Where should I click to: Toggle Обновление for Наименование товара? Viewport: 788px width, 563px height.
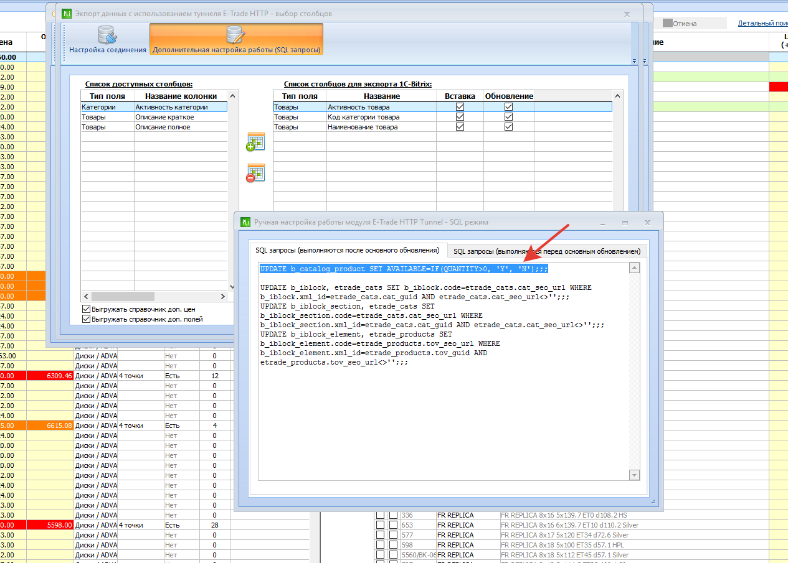(x=509, y=127)
